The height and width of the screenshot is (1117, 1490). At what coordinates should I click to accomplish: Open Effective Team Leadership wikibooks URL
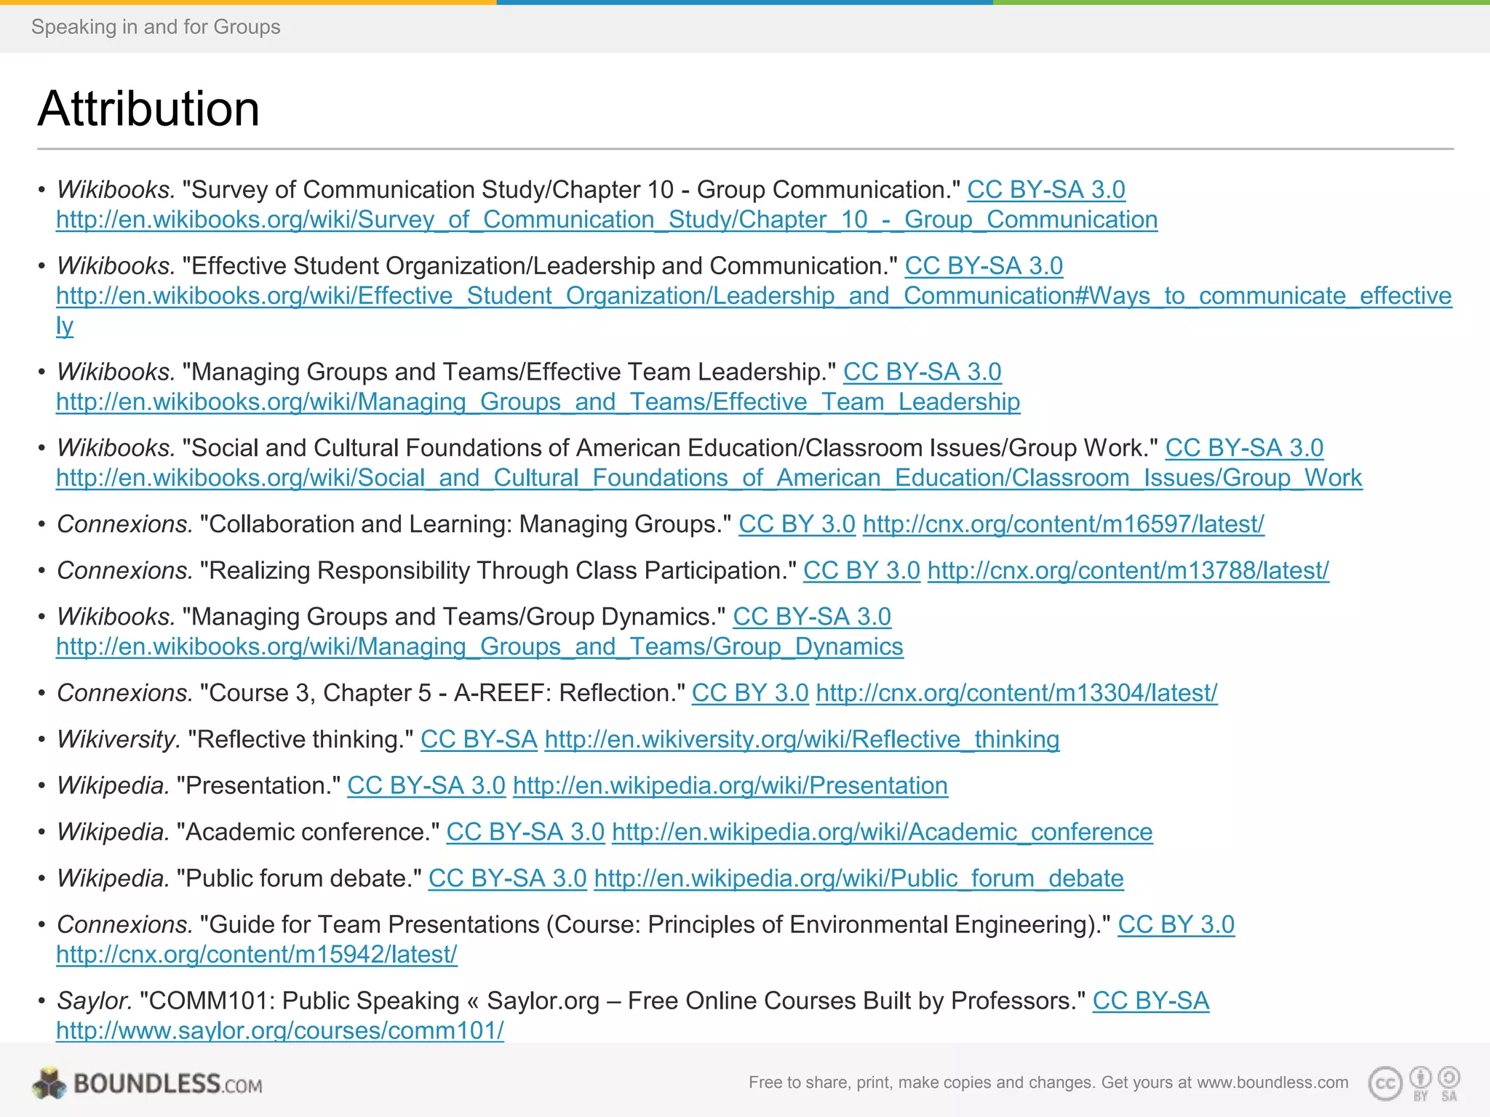[x=538, y=402]
